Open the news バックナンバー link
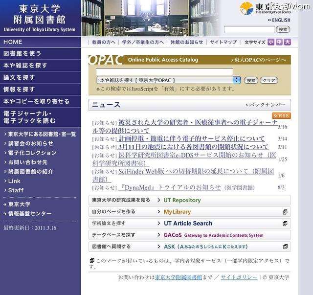This screenshot has width=313, height=295. [x=266, y=105]
